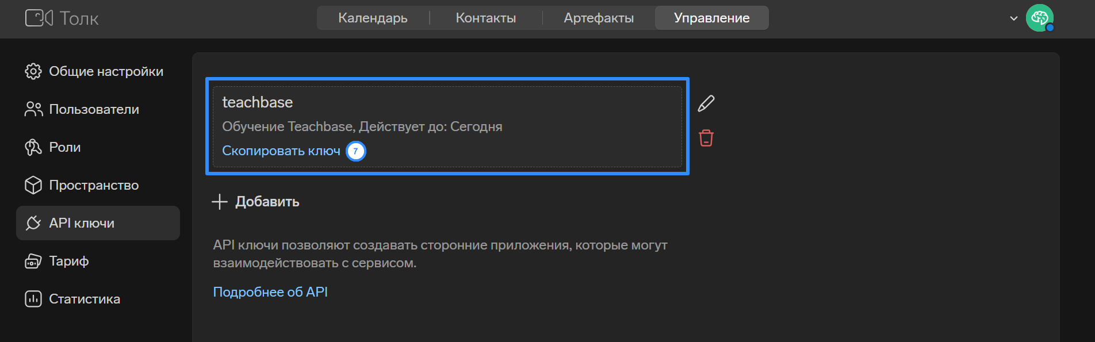Image resolution: width=1095 pixels, height=342 pixels.
Task: Go to the Артефакты tab
Action: (599, 18)
